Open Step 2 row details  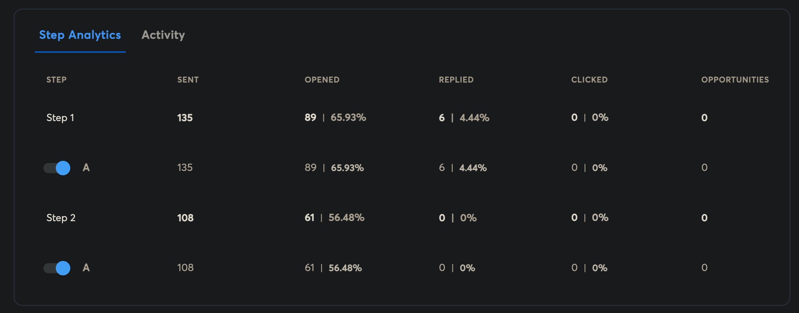click(x=61, y=218)
